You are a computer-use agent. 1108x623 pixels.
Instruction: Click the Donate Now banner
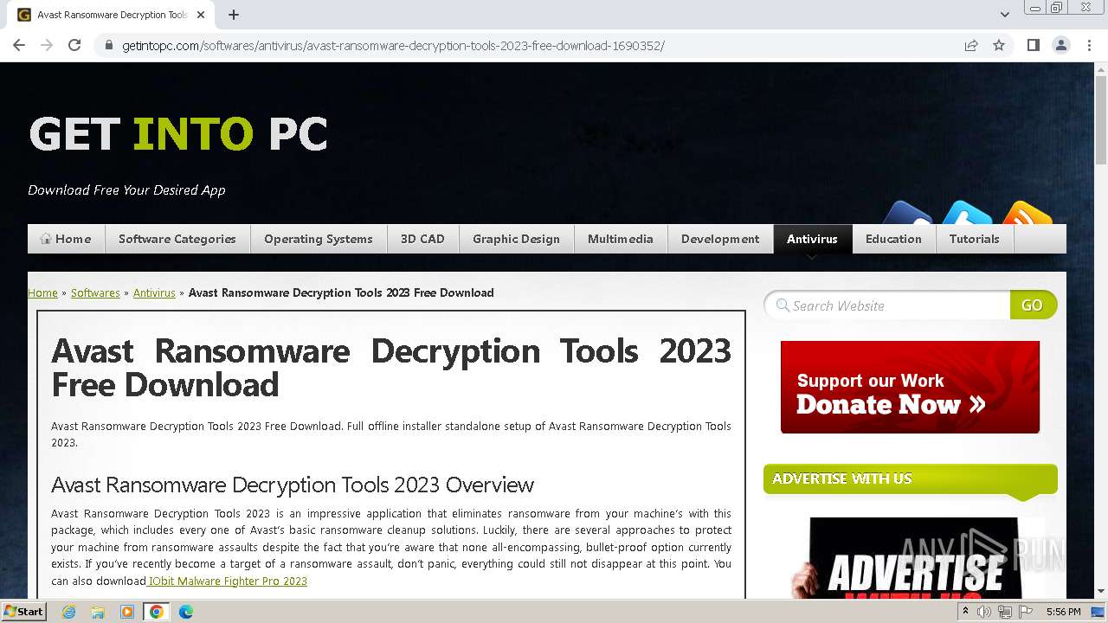pos(910,387)
